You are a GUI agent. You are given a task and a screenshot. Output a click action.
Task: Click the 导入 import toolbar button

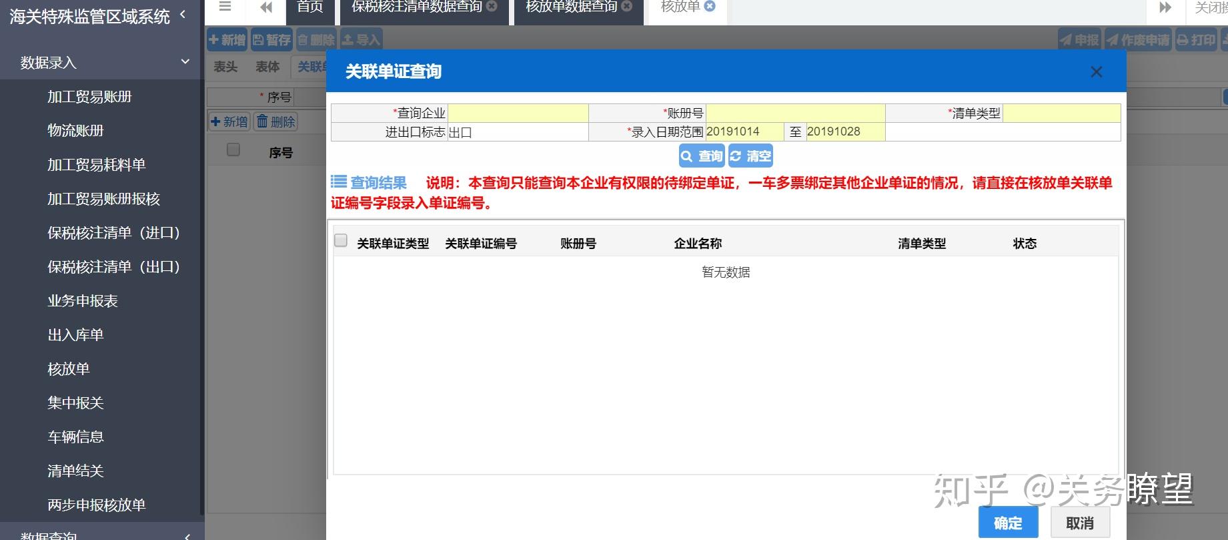(x=361, y=40)
